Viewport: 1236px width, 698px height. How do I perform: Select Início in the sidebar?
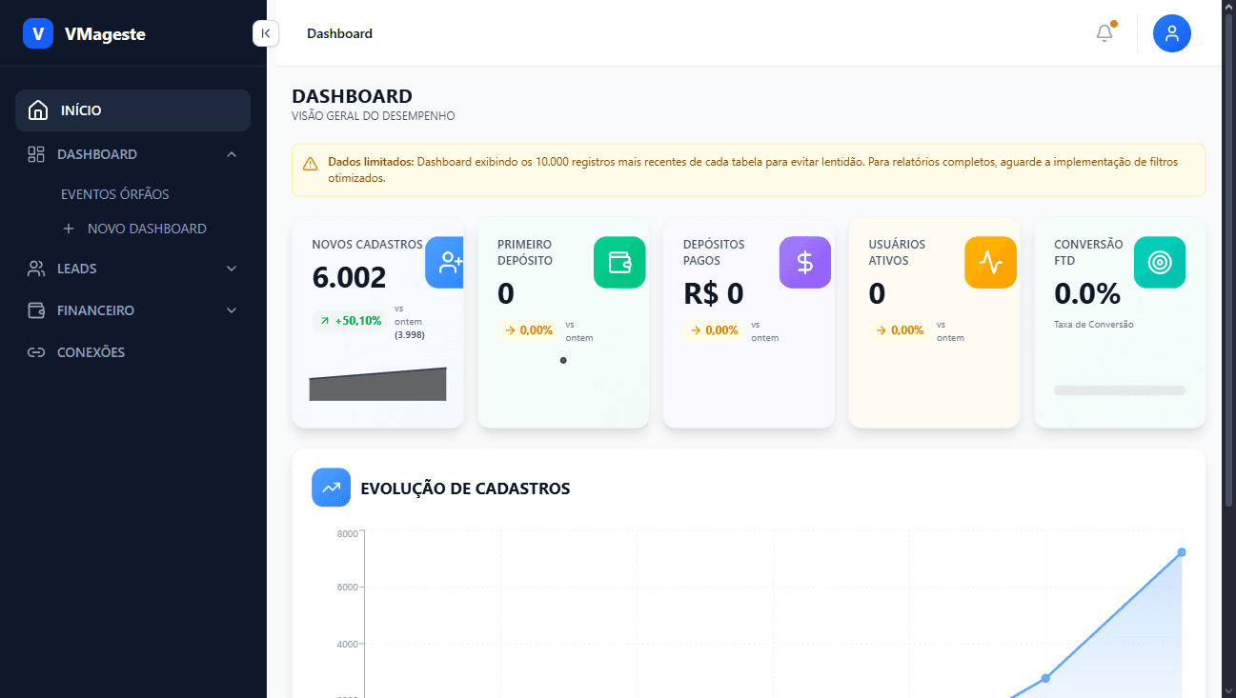click(x=132, y=110)
